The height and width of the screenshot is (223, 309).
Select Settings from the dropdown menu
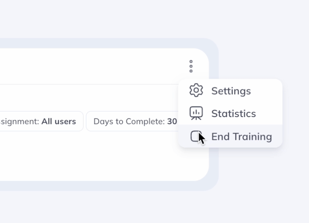[230, 91]
